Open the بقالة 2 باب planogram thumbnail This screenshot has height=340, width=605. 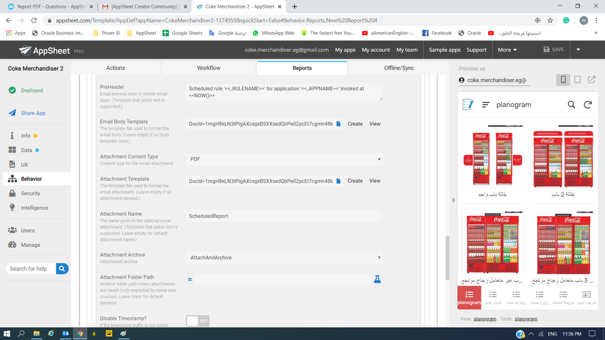click(563, 161)
